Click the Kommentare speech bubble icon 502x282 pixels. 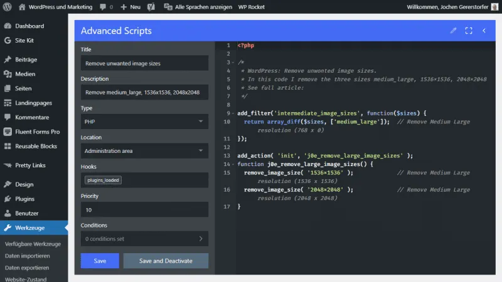pos(8,117)
